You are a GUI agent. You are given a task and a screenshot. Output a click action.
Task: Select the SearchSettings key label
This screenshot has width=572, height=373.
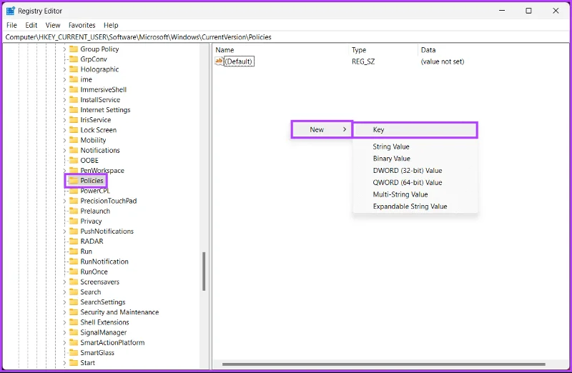(x=103, y=302)
